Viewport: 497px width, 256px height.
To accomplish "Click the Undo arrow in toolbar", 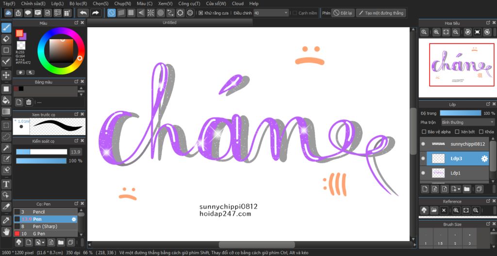I will click(83, 13).
